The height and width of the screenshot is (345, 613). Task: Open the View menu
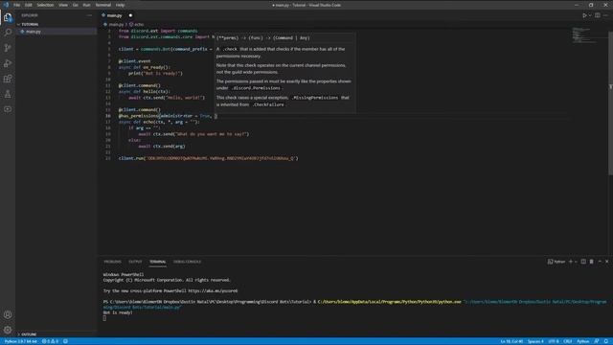[x=63, y=5]
